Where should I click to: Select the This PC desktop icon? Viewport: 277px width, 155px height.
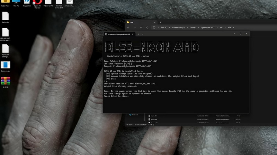click(16, 3)
